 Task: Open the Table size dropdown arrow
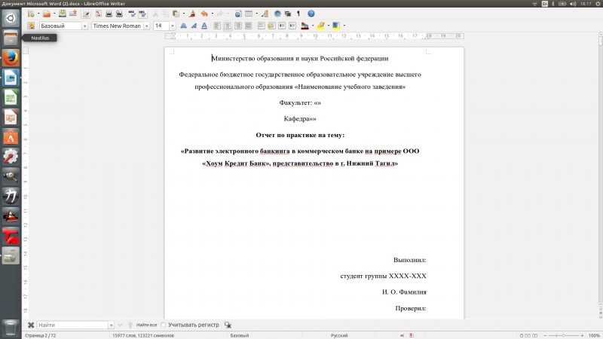(x=256, y=14)
